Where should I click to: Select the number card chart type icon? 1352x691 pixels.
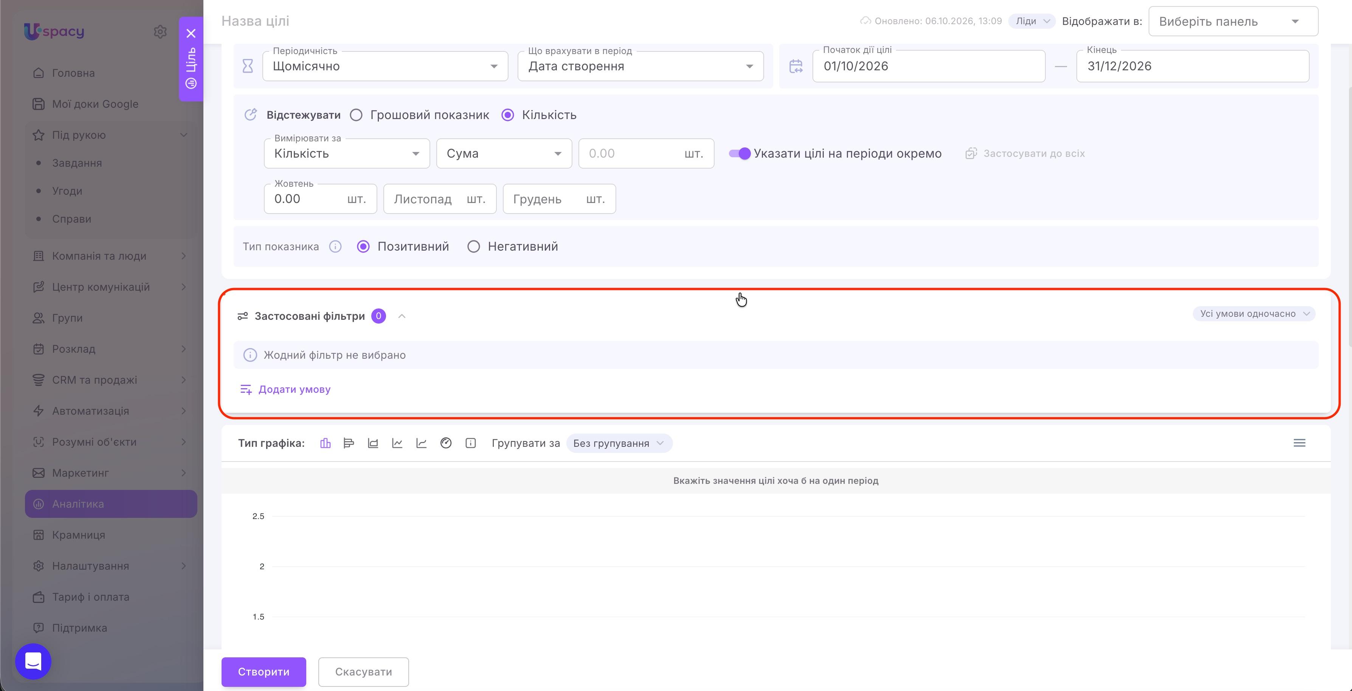(x=471, y=443)
